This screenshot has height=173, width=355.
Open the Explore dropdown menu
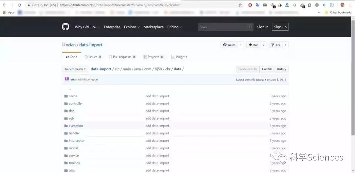click(x=132, y=27)
